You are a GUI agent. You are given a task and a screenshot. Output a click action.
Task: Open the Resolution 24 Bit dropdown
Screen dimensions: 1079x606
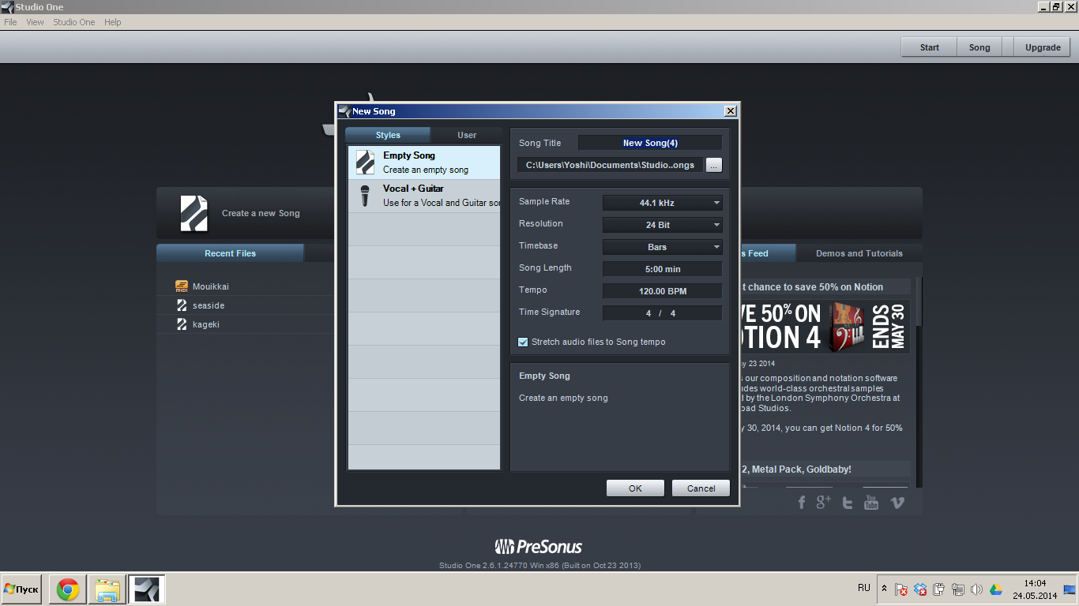click(662, 225)
